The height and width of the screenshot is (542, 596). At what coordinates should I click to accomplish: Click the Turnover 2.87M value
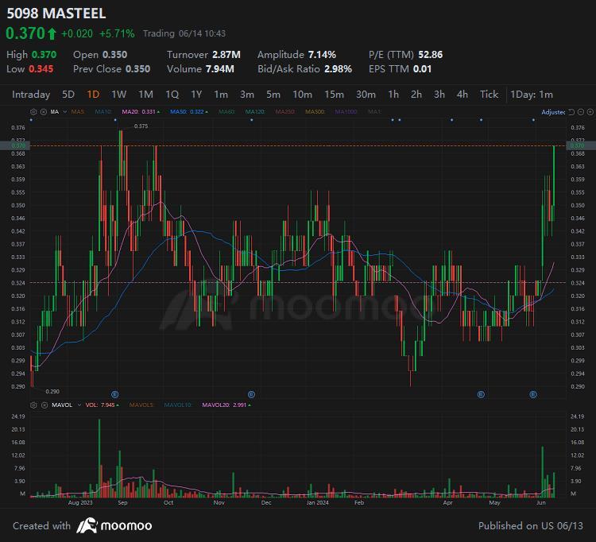coord(226,55)
